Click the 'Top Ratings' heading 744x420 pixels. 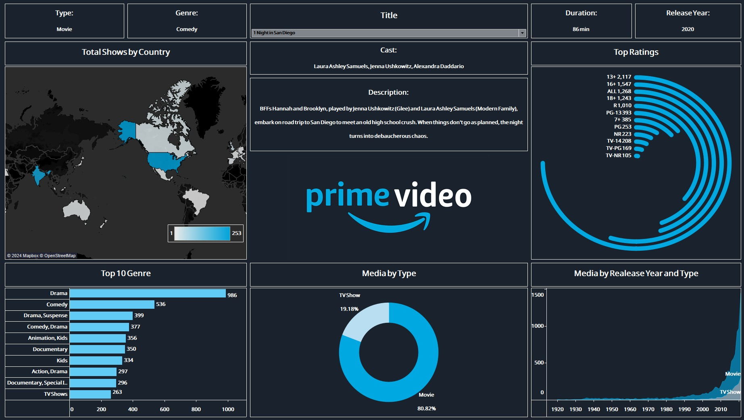636,52
